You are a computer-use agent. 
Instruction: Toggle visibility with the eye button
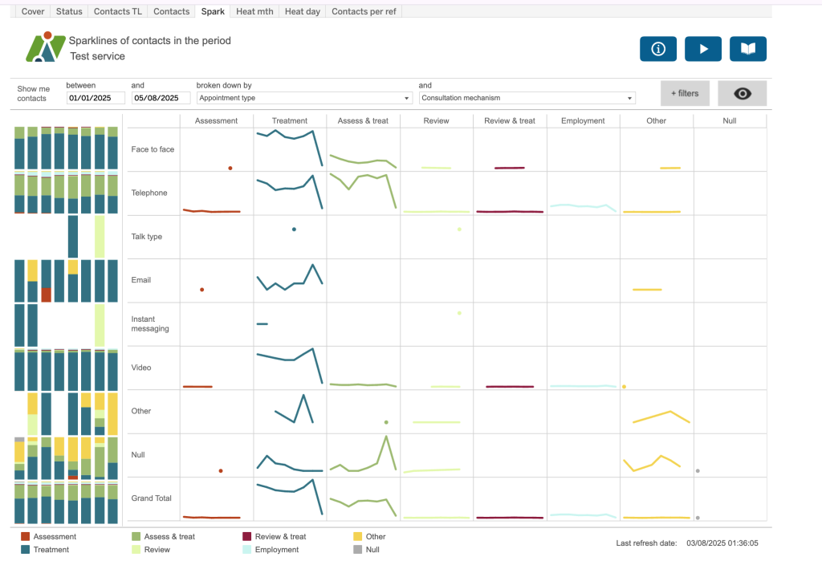(742, 93)
